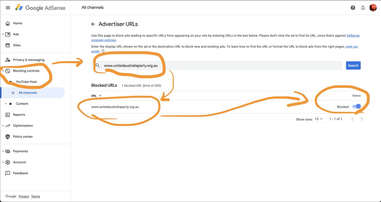Open the hamburger navigation menu
Viewport: 381px width, 202px height.
(8, 7)
